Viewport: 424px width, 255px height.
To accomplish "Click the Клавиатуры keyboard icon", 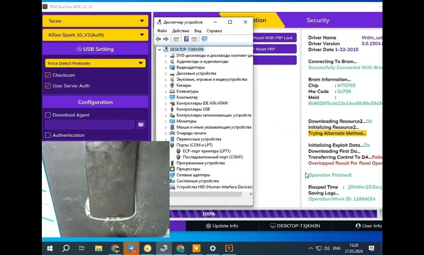I will (x=172, y=91).
